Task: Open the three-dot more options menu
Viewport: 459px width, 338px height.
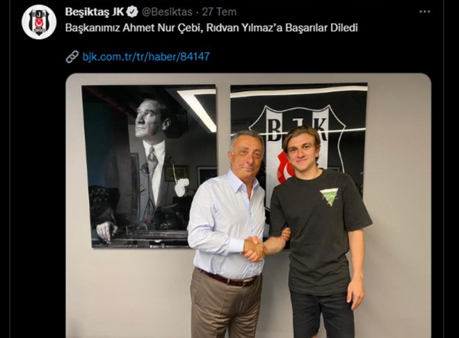Action: click(x=425, y=12)
